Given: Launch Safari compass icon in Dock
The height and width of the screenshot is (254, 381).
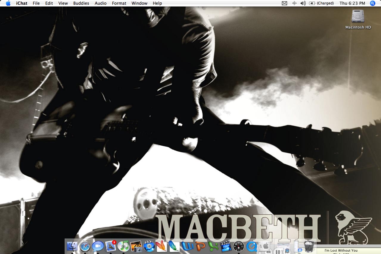Looking at the screenshot, I should [x=85, y=246].
